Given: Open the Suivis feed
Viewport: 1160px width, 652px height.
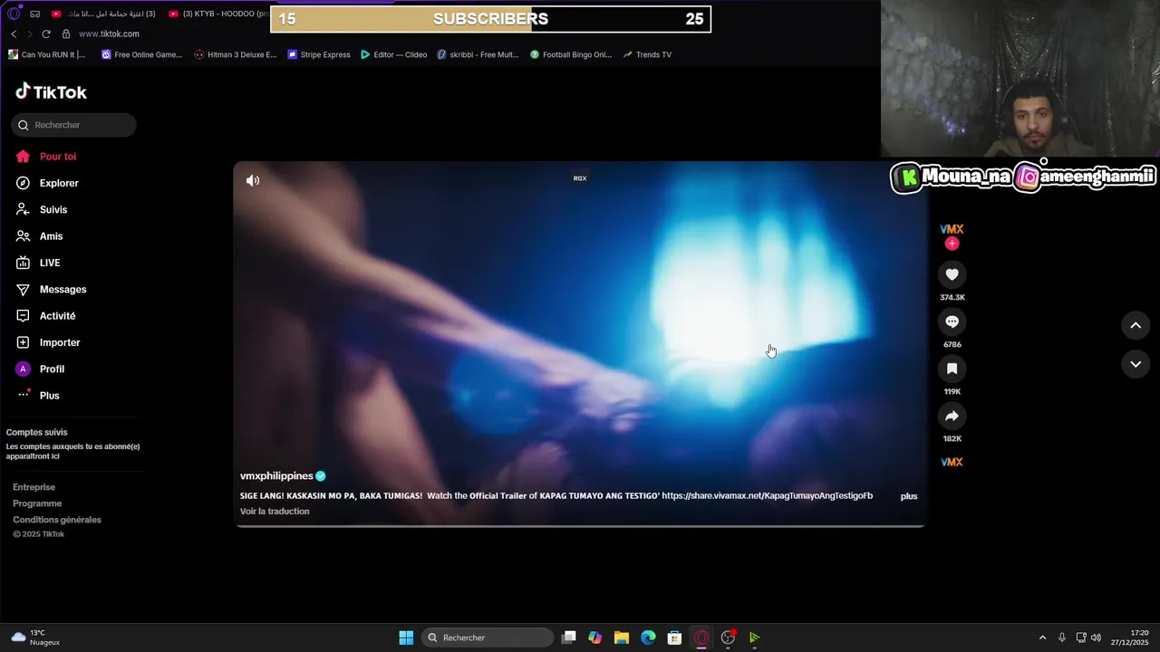Looking at the screenshot, I should [x=42, y=209].
